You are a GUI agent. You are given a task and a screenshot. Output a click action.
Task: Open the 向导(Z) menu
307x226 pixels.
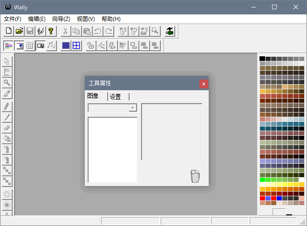61,19
